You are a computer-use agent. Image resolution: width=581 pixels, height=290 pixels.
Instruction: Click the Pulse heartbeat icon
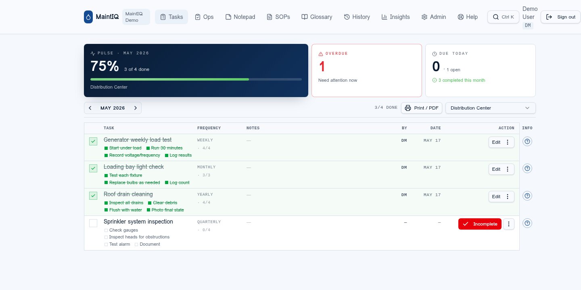coord(93,53)
